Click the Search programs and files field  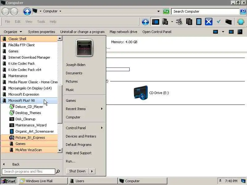[28, 171]
